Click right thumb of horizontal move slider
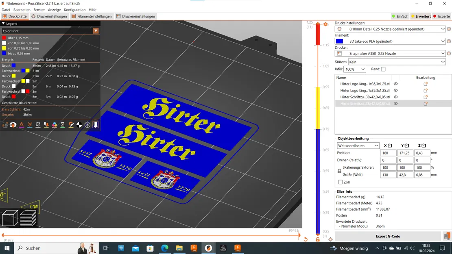This screenshot has width=452, height=254. tap(299, 235)
